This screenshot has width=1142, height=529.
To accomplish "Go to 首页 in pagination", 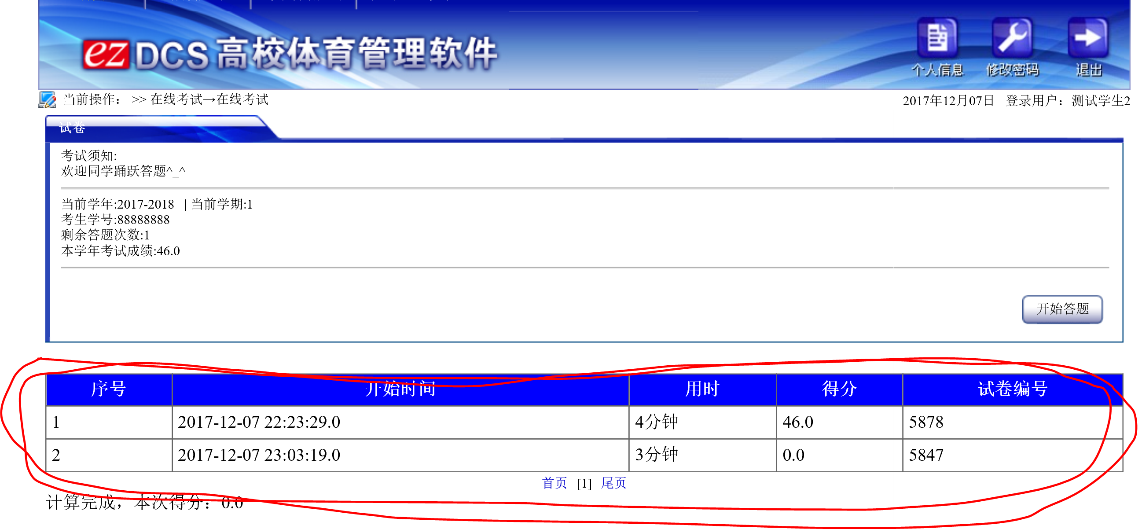I will pos(554,483).
